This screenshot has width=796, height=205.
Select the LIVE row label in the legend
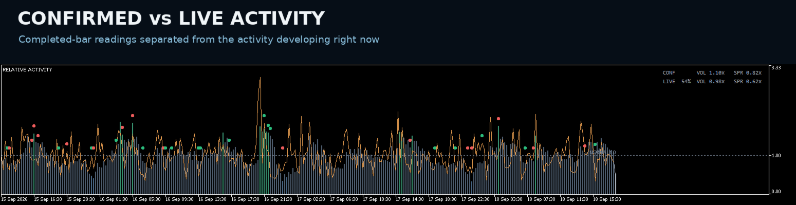(669, 81)
